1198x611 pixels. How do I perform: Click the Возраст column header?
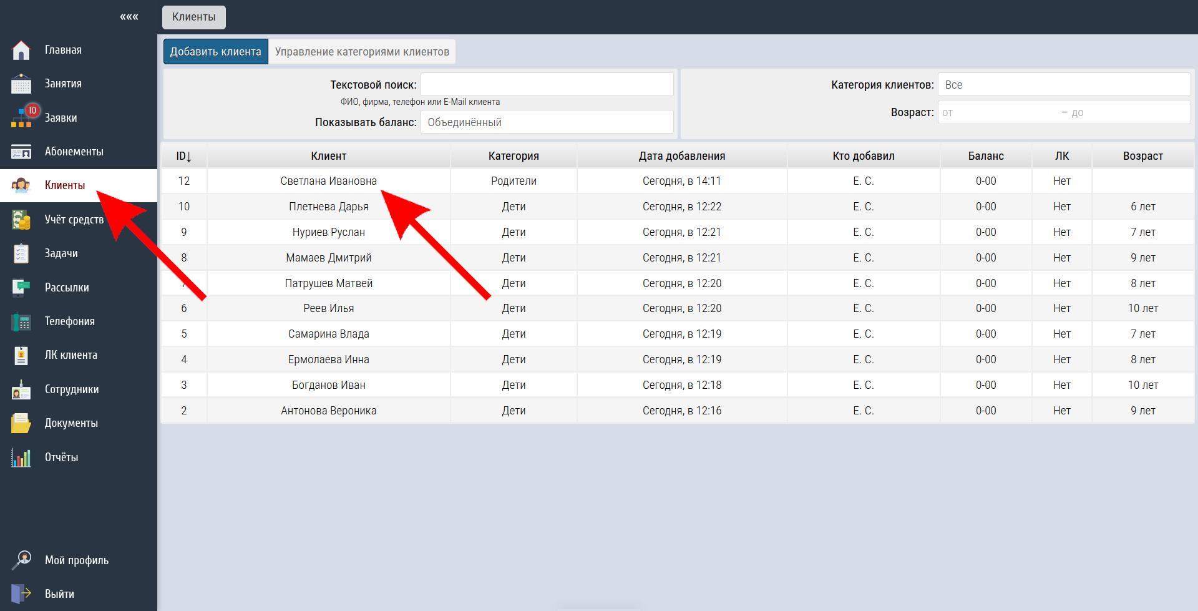pyautogui.click(x=1143, y=156)
